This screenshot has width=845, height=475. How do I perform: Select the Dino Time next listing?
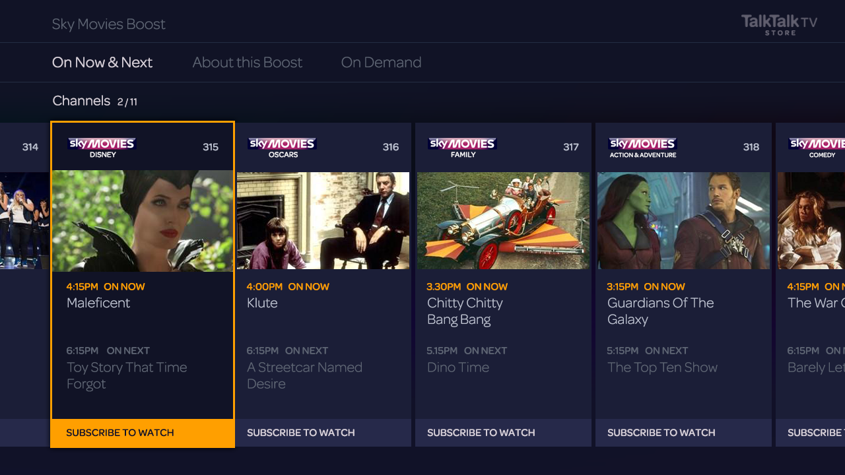point(458,367)
